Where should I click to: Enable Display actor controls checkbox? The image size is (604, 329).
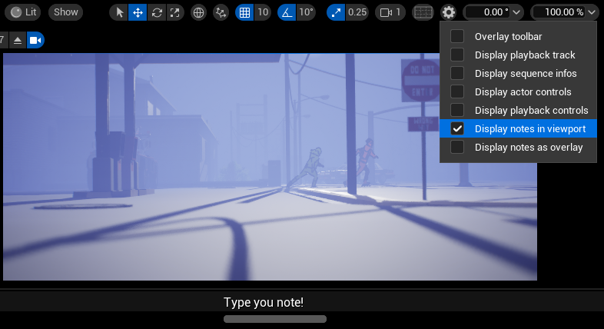click(x=457, y=91)
